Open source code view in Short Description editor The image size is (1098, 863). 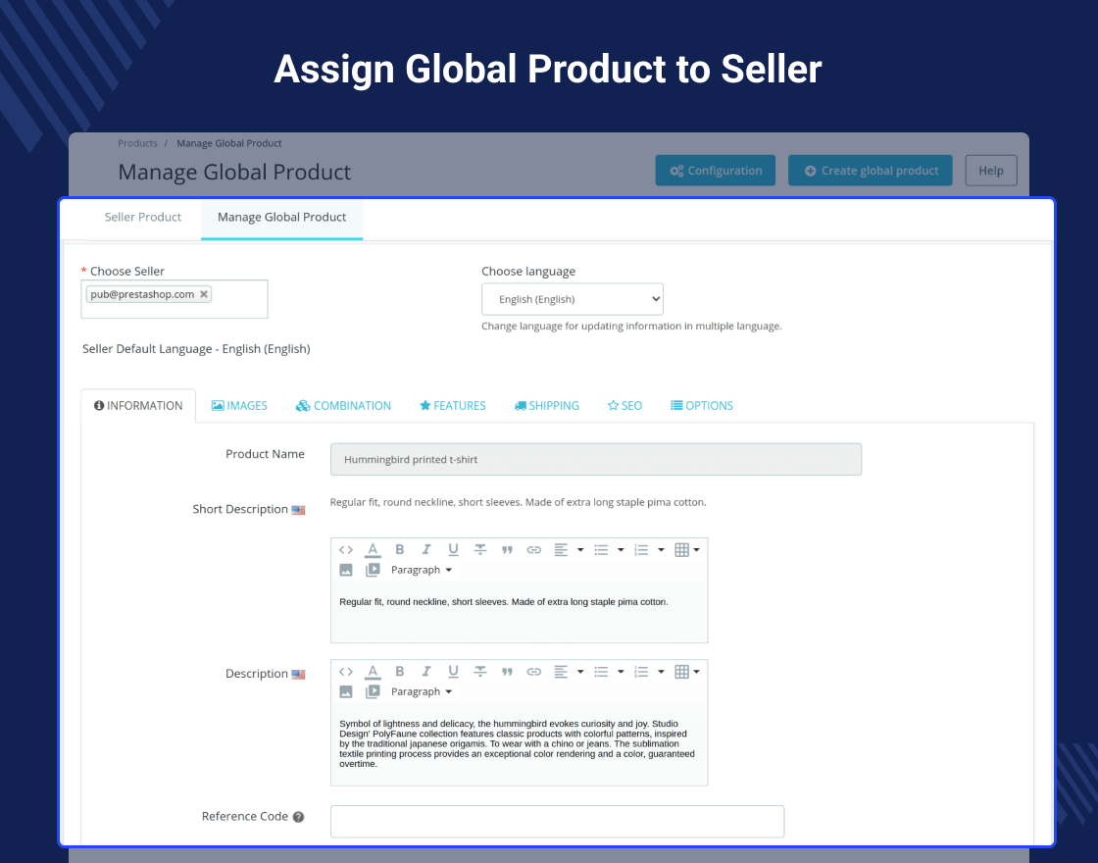pyautogui.click(x=346, y=550)
